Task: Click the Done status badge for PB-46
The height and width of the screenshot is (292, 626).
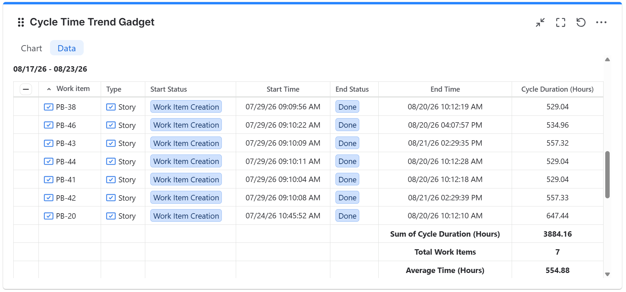Action: click(x=347, y=125)
